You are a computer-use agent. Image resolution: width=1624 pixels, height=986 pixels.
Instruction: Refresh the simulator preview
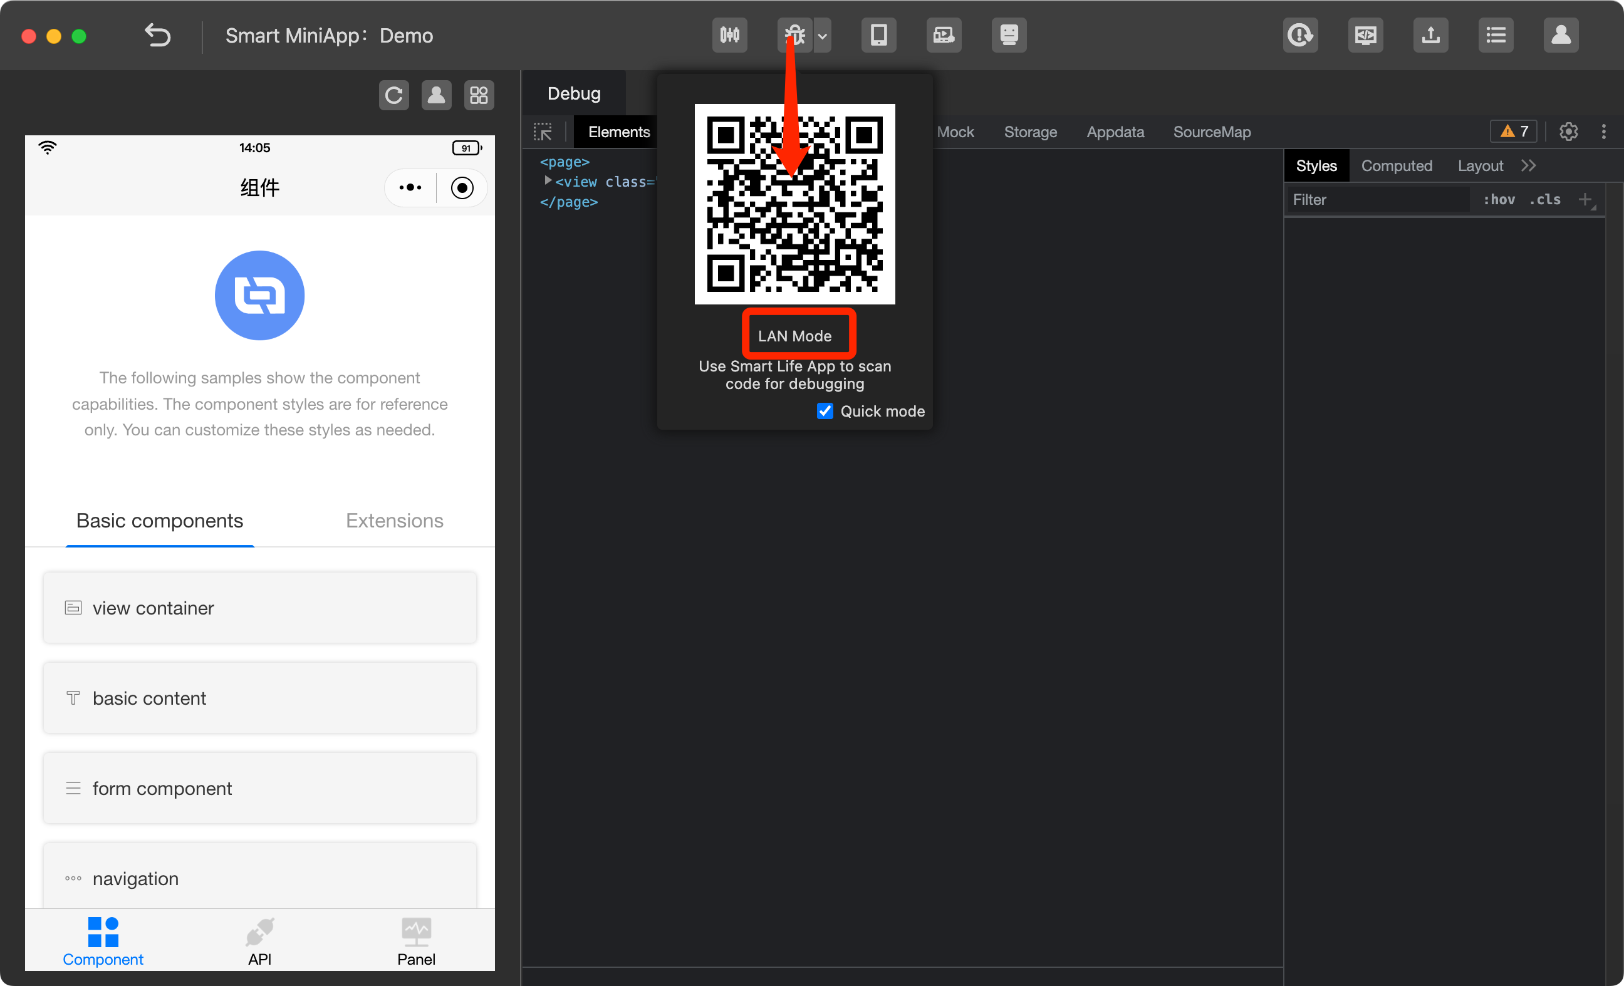(394, 96)
